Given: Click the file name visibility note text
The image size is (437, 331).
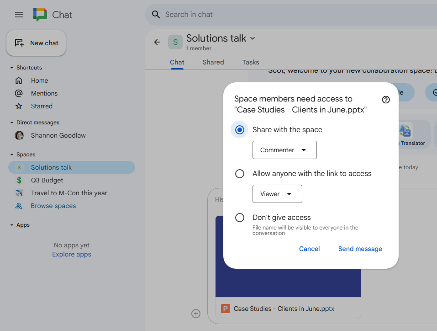Looking at the screenshot, I should tap(305, 230).
